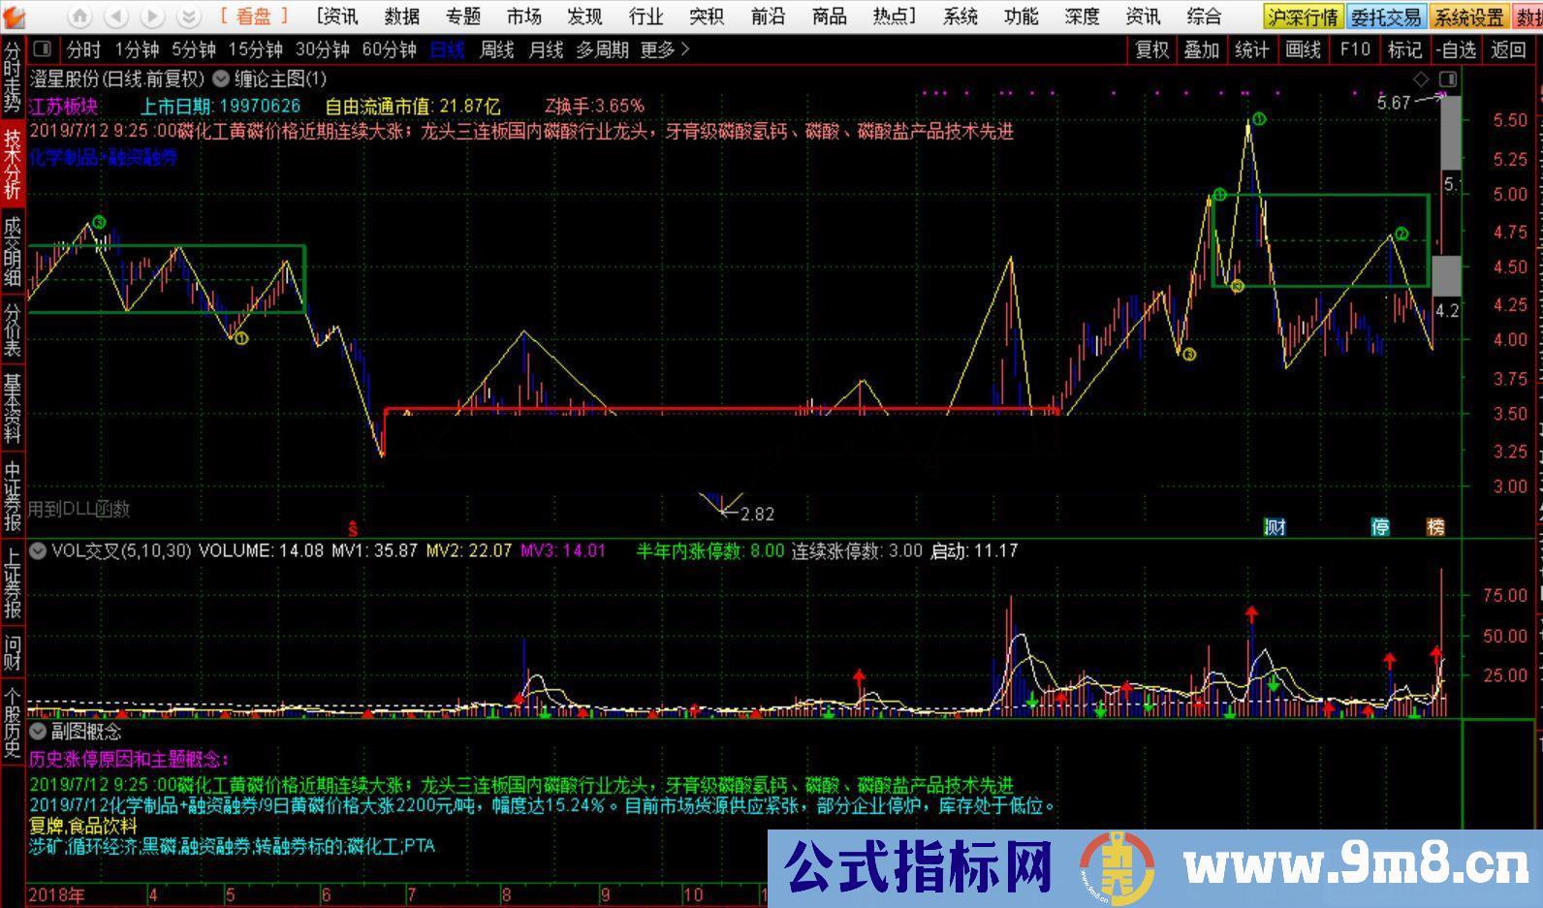Open the 技术分析 sidebar tab
The height and width of the screenshot is (908, 1543).
coord(13,164)
